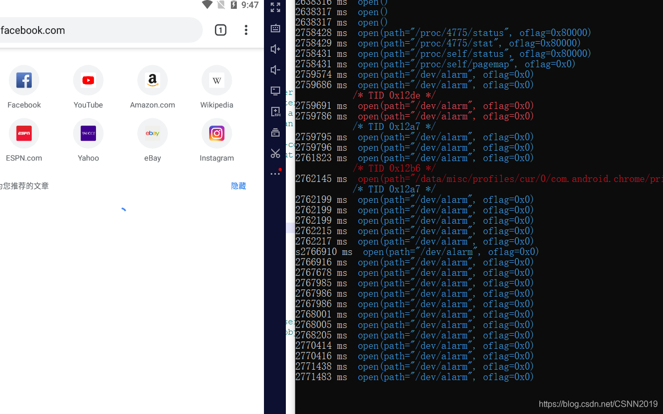Open the Instagram shortcut tile
Image resolution: width=663 pixels, height=414 pixels.
(x=216, y=140)
